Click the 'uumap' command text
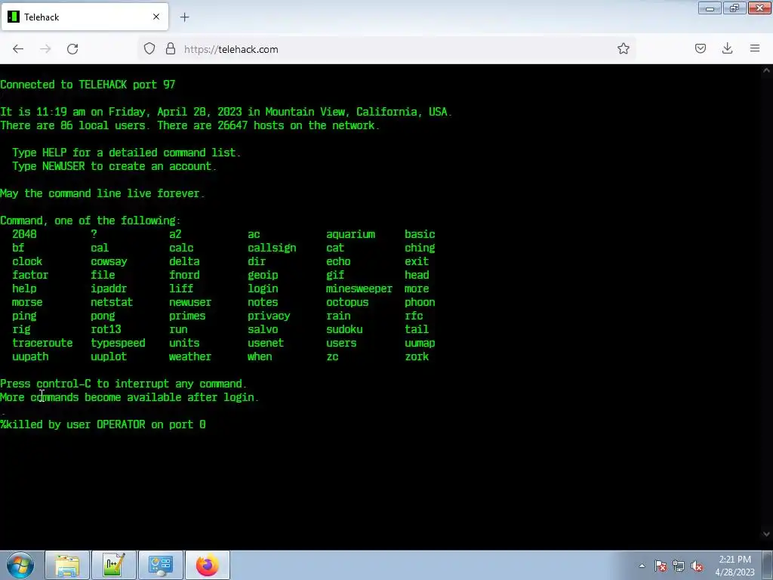 pos(420,344)
